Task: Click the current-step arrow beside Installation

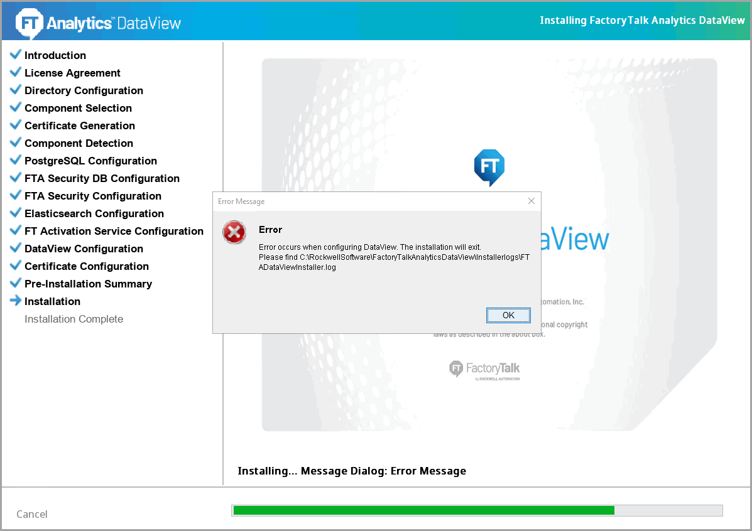Action: (15, 301)
